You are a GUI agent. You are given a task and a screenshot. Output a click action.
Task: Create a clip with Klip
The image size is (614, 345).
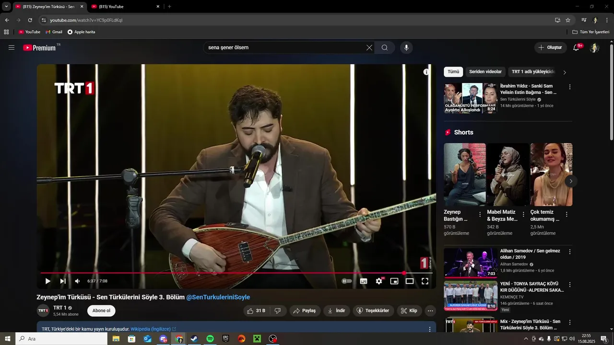click(409, 310)
